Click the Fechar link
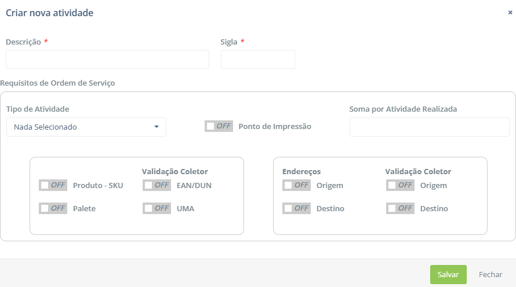This screenshot has height=287, width=516. pyautogui.click(x=490, y=275)
